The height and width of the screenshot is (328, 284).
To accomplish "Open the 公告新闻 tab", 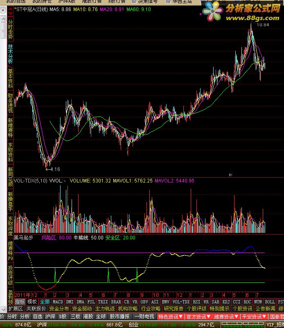I will tap(265, 309).
